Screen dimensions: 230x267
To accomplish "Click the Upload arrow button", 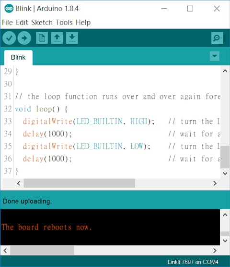I will click(x=24, y=38).
